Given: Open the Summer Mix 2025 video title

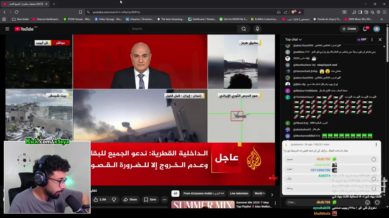Looking at the screenshot, I should (253, 204).
